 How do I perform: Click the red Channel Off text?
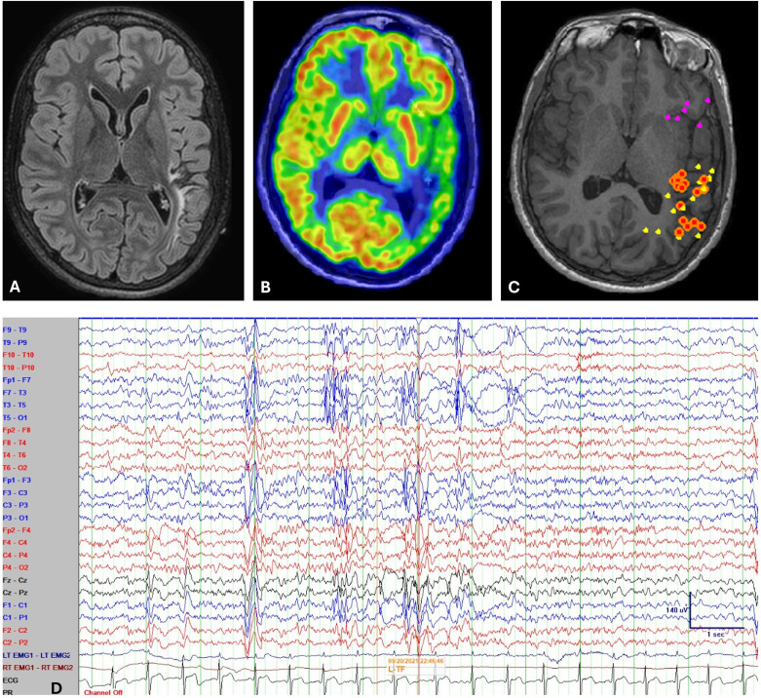point(103,693)
